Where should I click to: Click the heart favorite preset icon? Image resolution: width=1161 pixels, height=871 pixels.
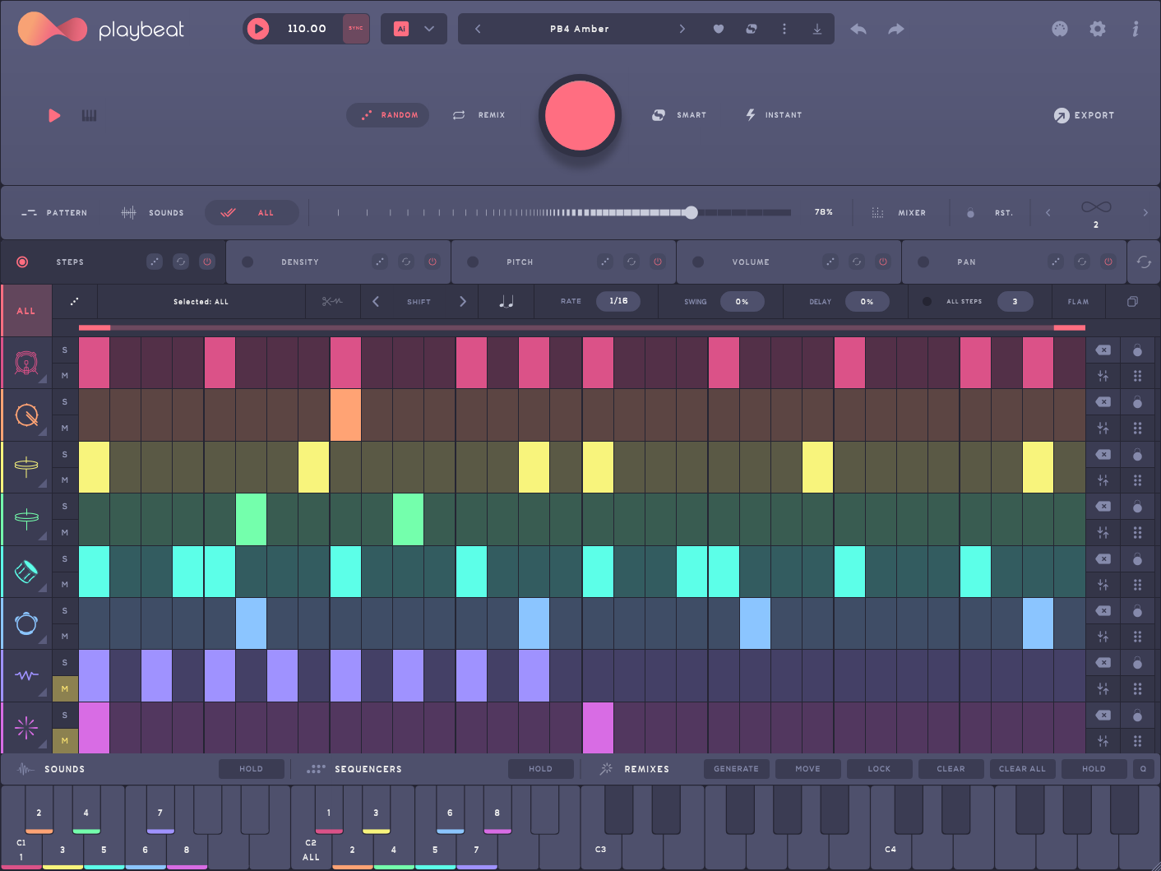pos(718,29)
